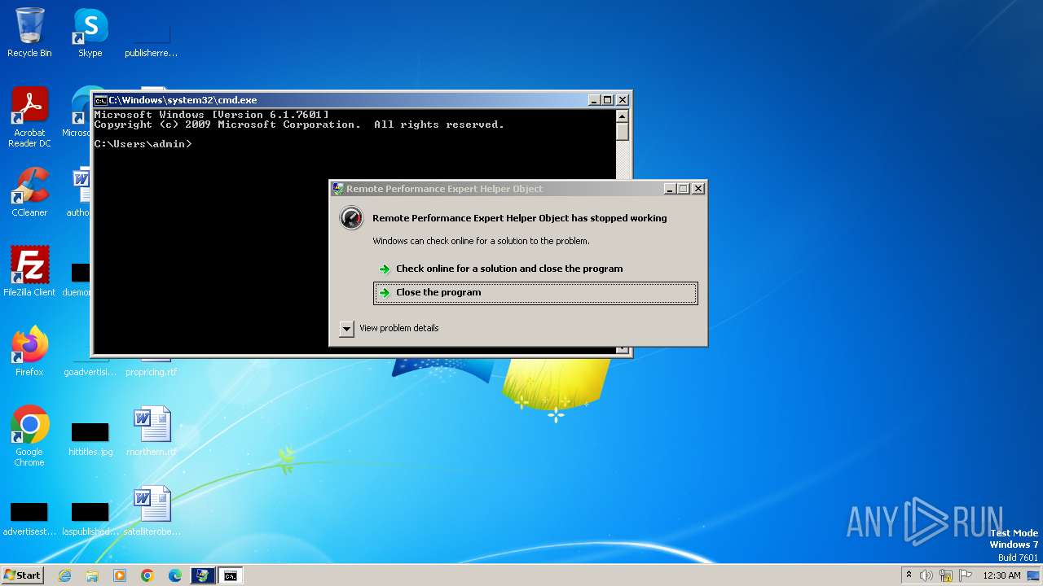Switch to cmd.exe taskbar button
1043x586 pixels.
[x=231, y=575]
